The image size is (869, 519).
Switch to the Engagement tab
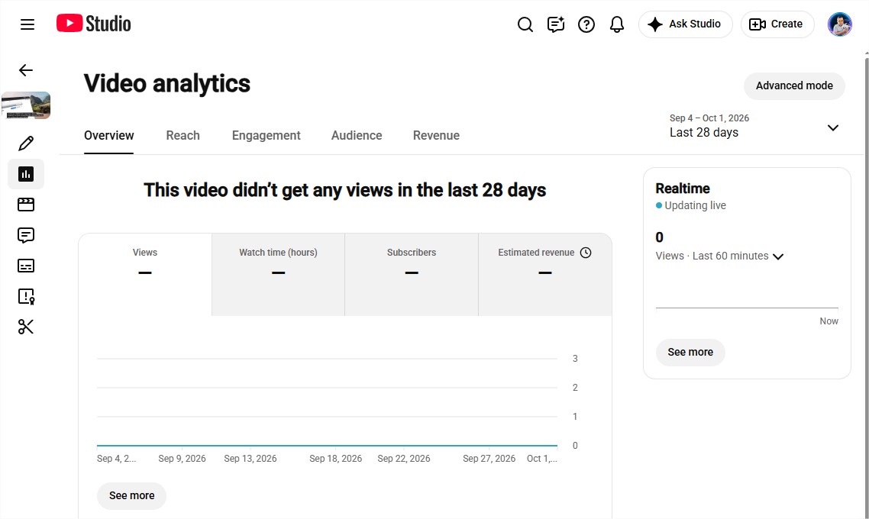(x=266, y=136)
